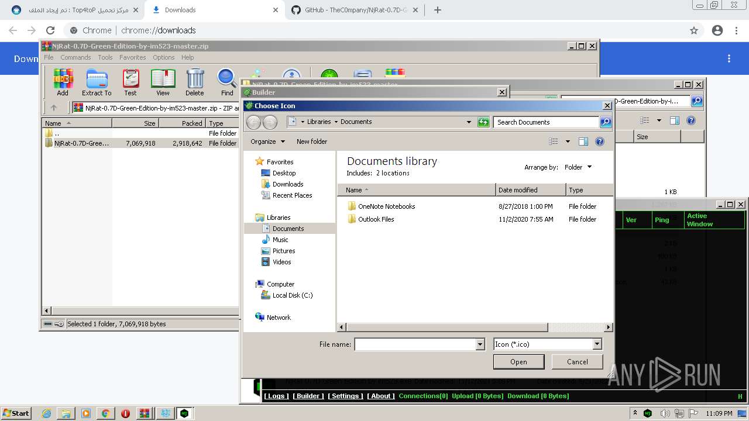Click the change view icon in dialog toolbar
Viewport: 749px width, 421px height.
554,142
